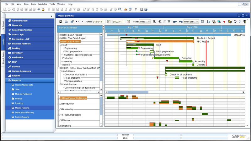251x141 pixels.
Task: Expand the 90018 Dutch Project node
Action: pyautogui.click(x=59, y=38)
